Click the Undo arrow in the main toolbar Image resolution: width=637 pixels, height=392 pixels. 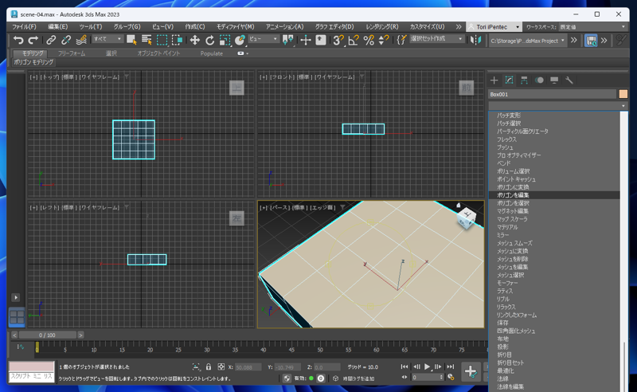pos(18,40)
